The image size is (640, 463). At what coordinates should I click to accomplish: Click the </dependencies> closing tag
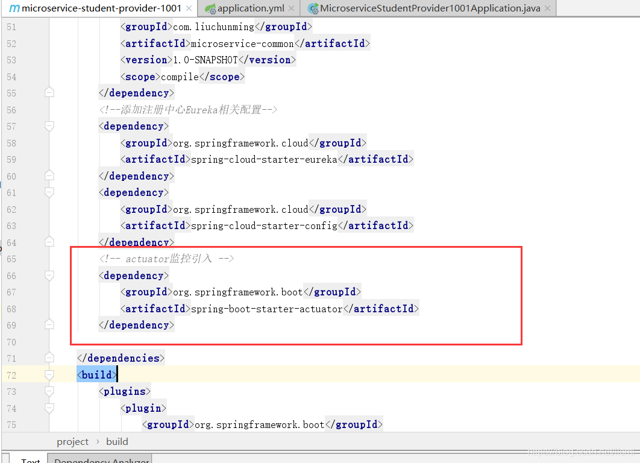[121, 358]
